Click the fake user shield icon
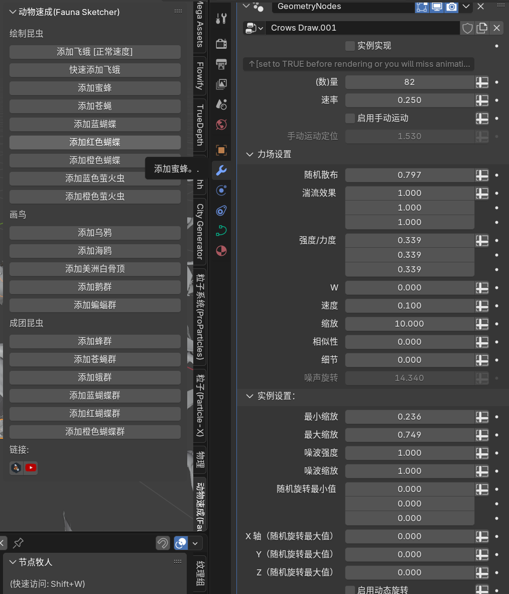509x594 pixels. pos(467,28)
